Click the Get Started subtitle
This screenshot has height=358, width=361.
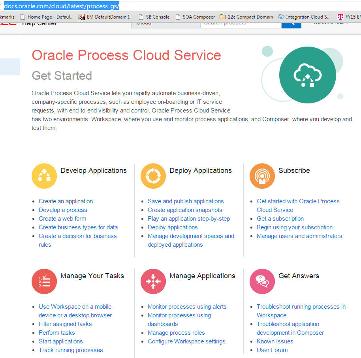(62, 76)
